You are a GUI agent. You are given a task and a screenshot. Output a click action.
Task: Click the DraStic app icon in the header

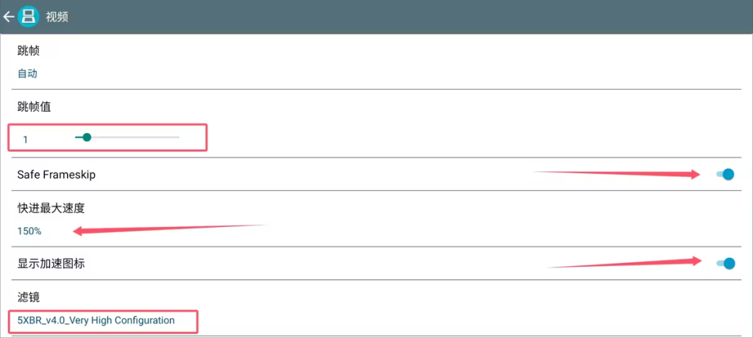pos(29,16)
